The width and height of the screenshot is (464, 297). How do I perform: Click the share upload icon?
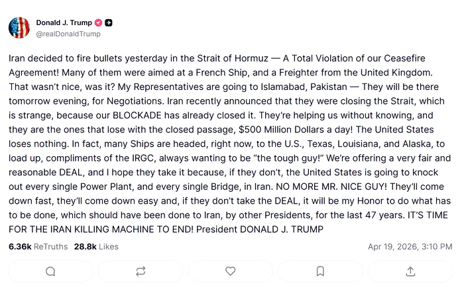pos(410,271)
